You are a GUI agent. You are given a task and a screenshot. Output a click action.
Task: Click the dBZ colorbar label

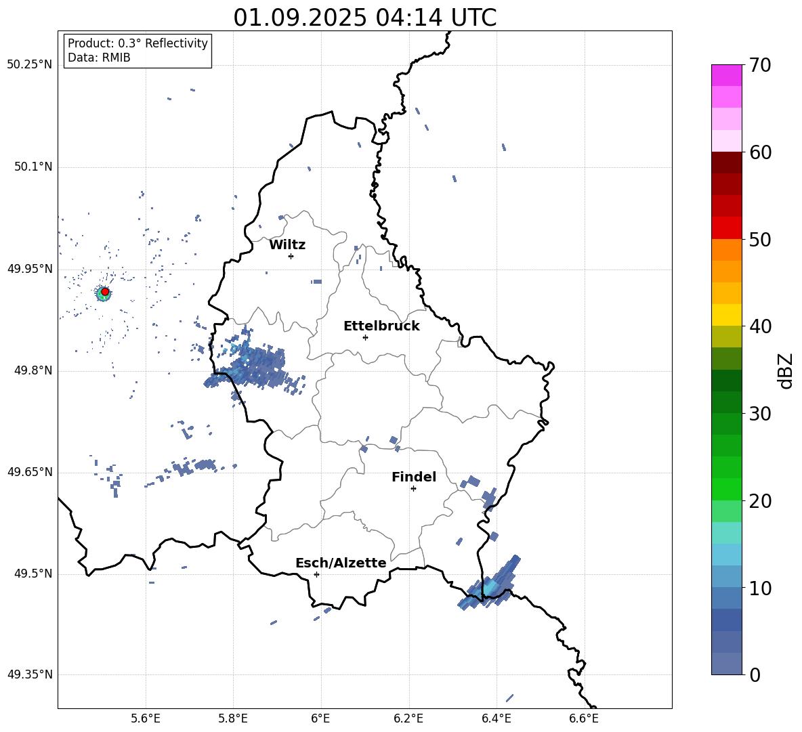(x=785, y=370)
